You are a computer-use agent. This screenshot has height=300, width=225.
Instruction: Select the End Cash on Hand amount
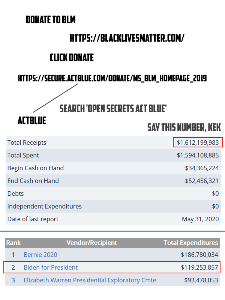pos(202,181)
